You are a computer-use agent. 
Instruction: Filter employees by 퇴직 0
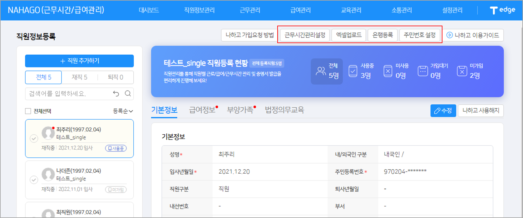[115, 77]
